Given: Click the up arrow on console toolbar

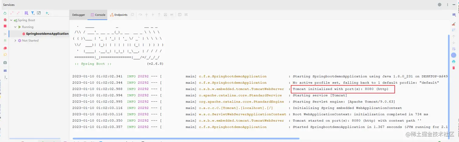Looking at the screenshot, I should tap(454, 36).
